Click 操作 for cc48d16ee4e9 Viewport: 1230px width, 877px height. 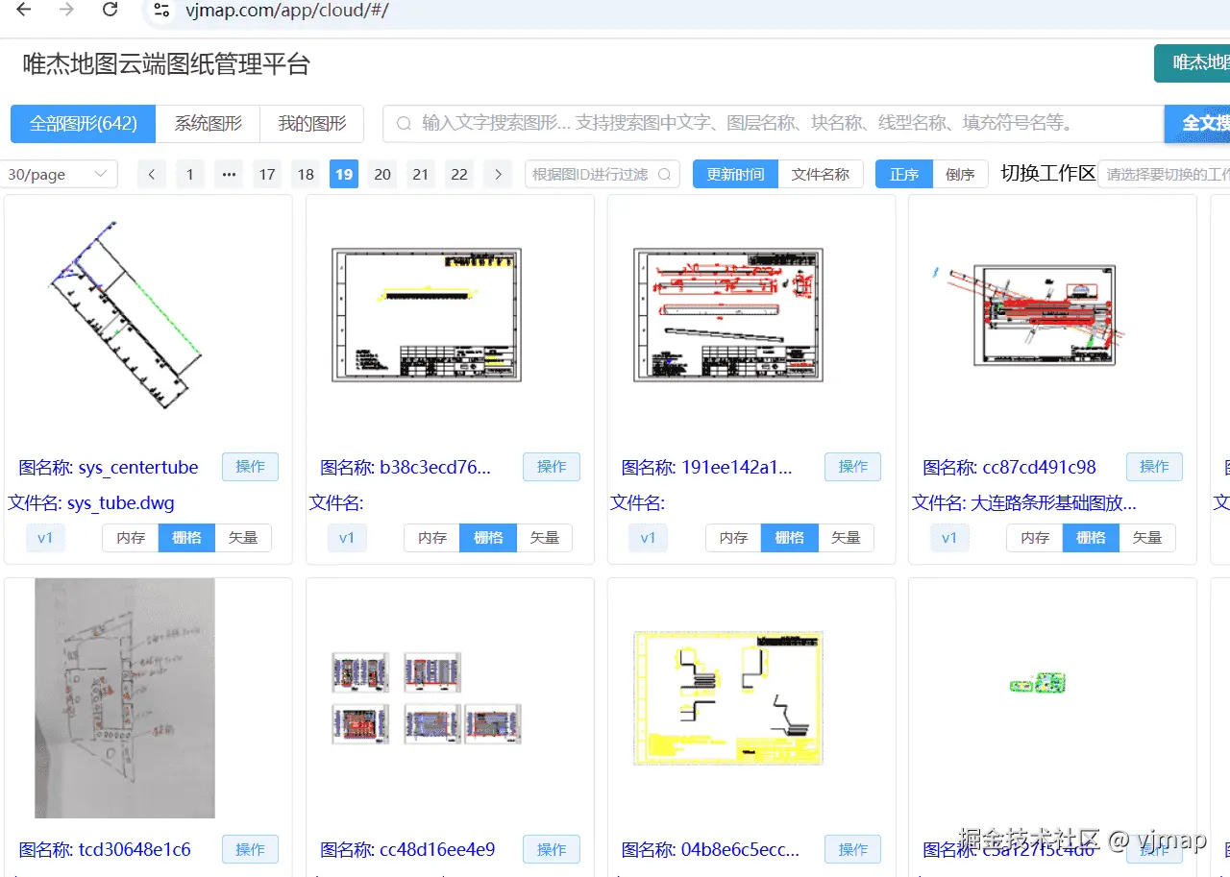point(552,849)
